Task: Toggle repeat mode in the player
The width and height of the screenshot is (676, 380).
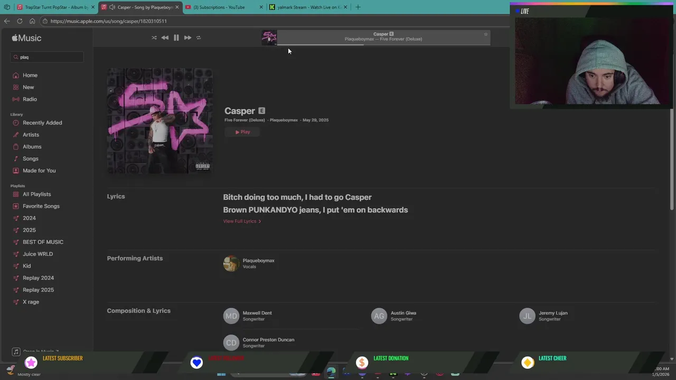Action: tap(199, 37)
